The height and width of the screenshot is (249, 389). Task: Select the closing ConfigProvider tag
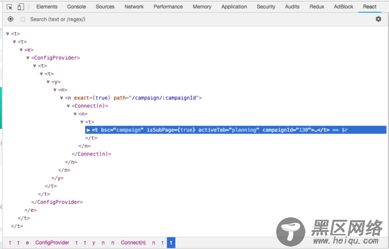[x=57, y=202]
